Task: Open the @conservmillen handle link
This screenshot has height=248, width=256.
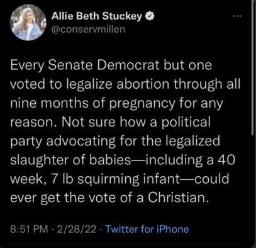Action: click(x=88, y=30)
